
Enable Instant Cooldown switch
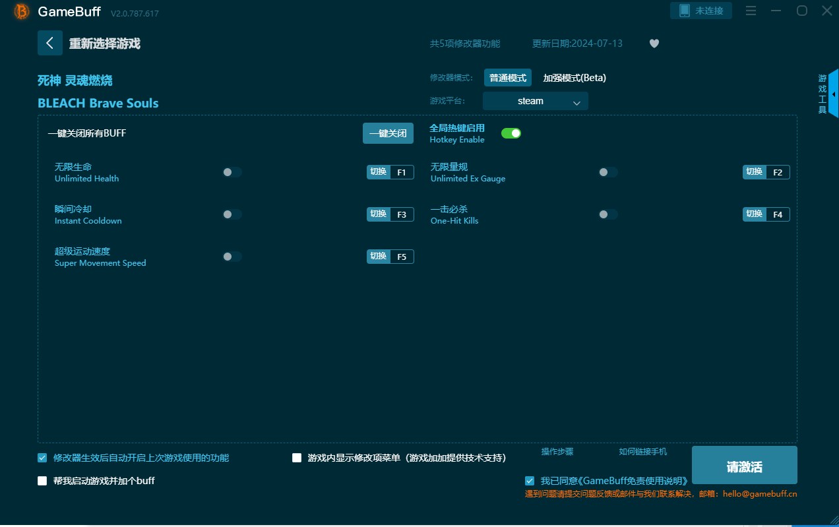tap(232, 214)
